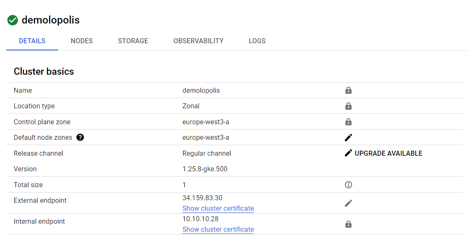468x238 pixels.
Task: Edit Release channel using the pencil icon
Action: (x=348, y=153)
